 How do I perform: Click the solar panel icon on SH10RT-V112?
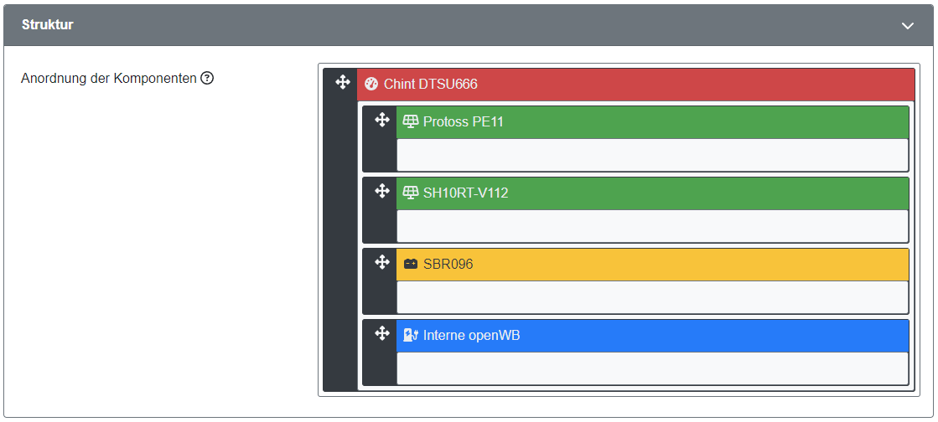[x=410, y=193]
